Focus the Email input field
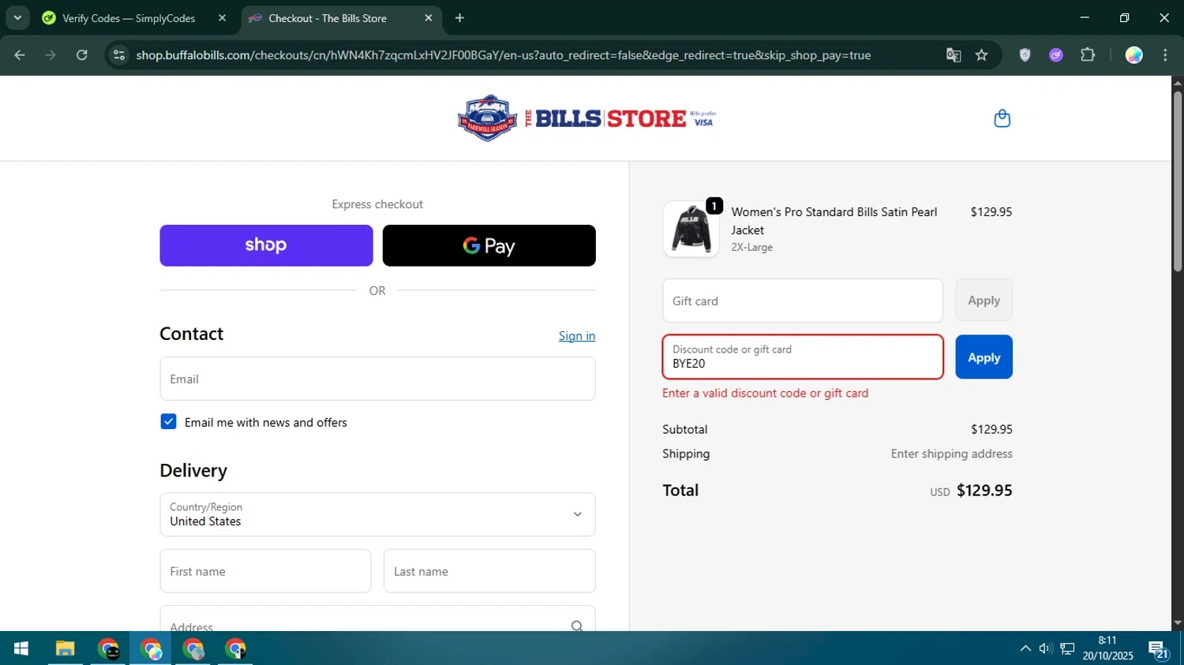The width and height of the screenshot is (1184, 665). (x=377, y=379)
